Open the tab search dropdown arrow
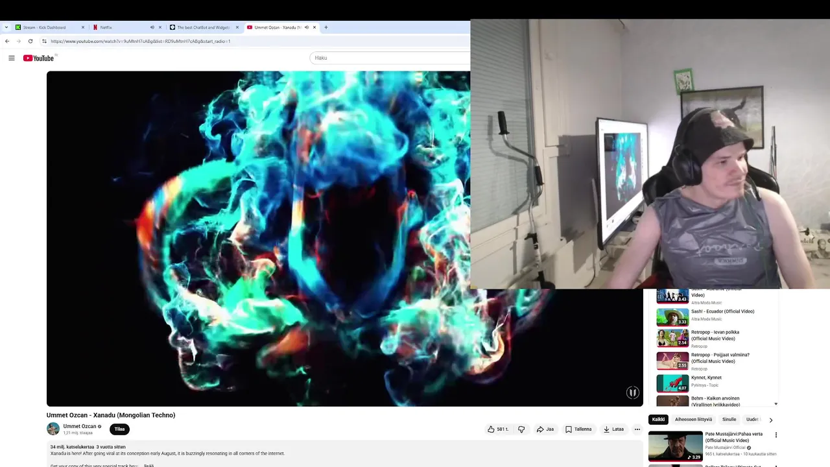 (x=6, y=27)
